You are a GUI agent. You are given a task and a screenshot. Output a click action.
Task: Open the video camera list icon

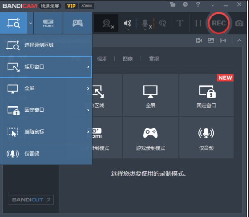199,41
